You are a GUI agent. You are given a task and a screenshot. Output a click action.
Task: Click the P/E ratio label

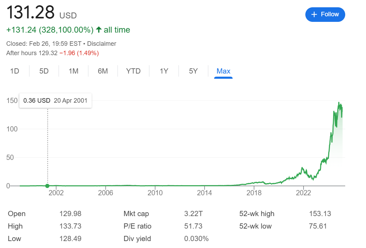138,226
